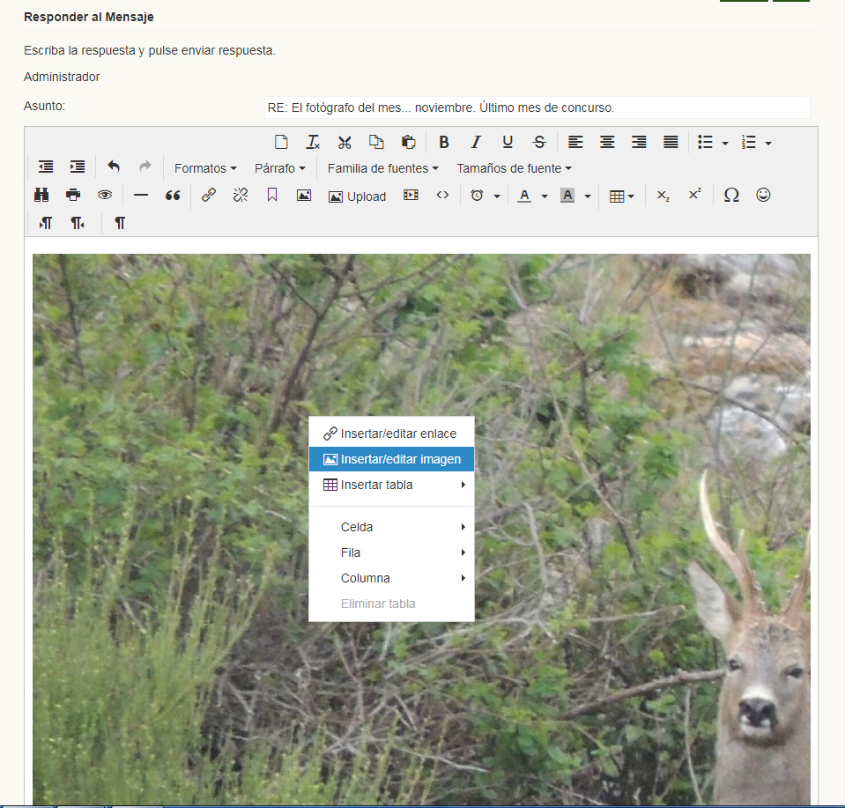Preview content with the eye icon
Screen dimensions: 845x808
(x=105, y=195)
